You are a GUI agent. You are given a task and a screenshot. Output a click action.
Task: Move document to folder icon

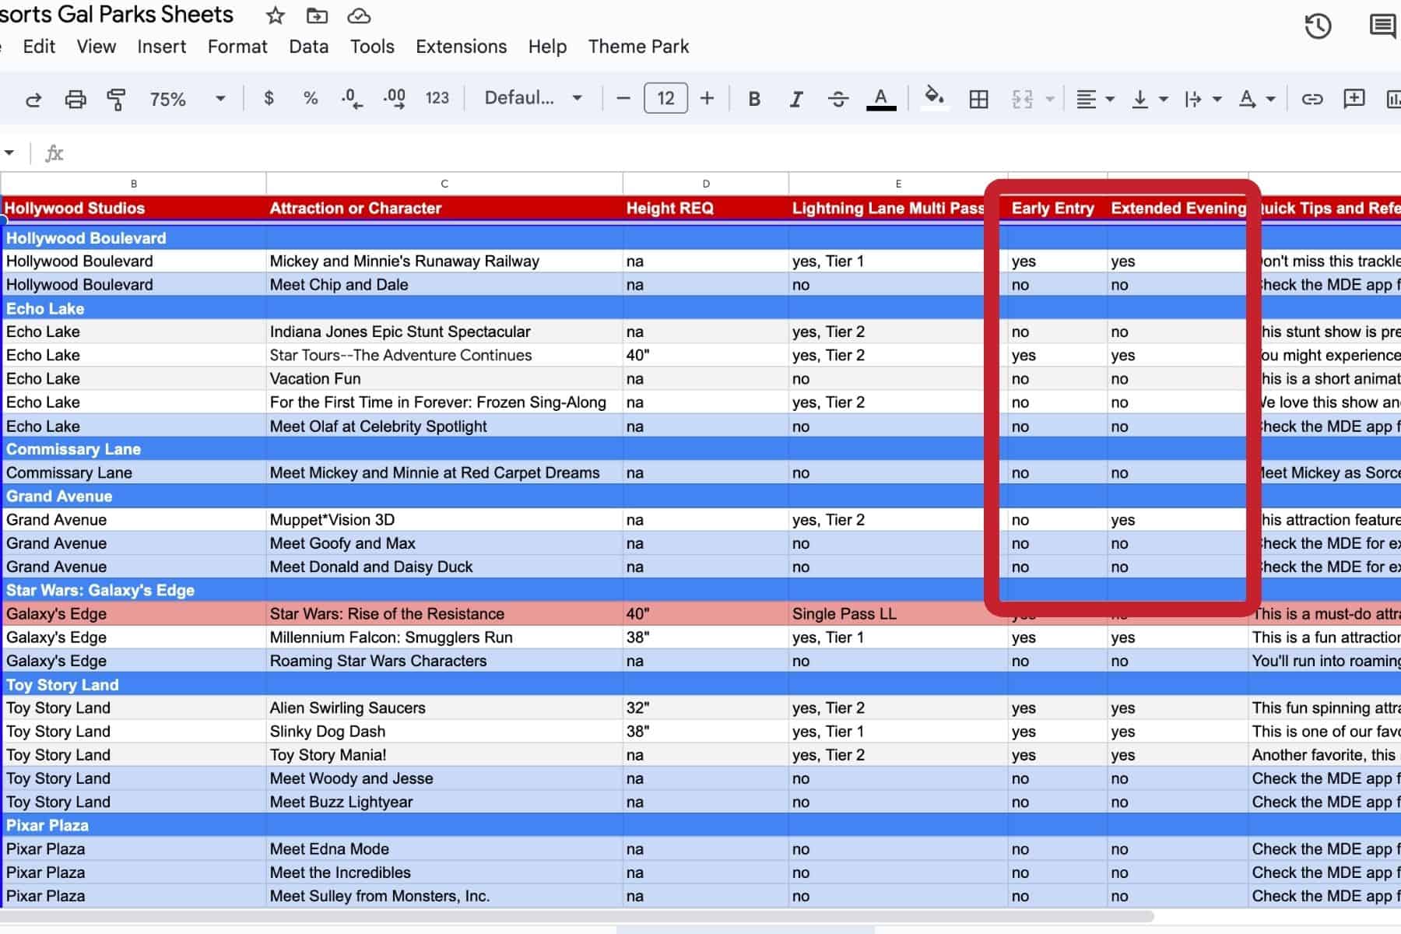(x=317, y=16)
